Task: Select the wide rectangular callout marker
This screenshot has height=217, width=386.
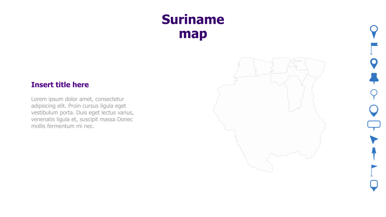Action: (x=373, y=126)
